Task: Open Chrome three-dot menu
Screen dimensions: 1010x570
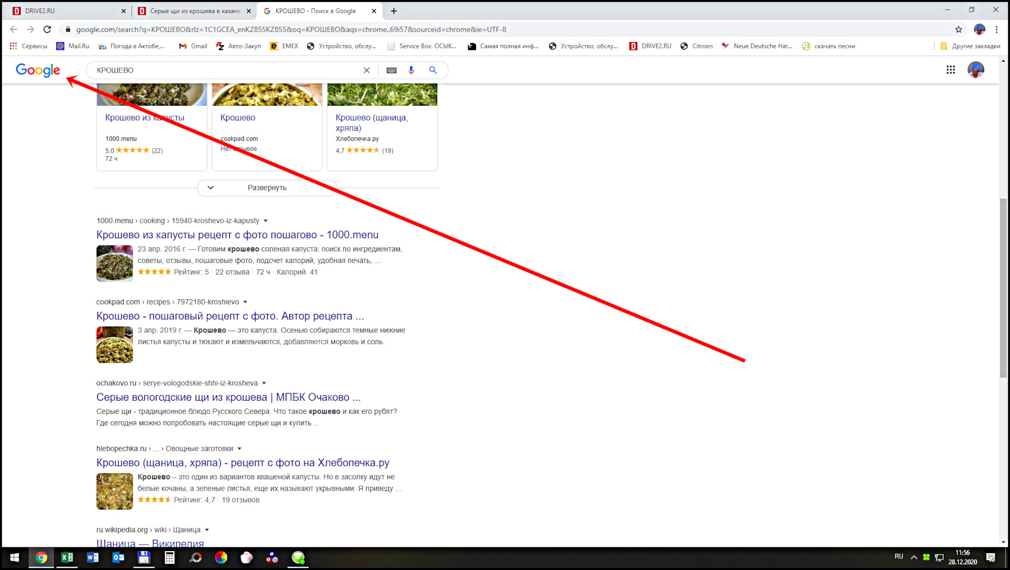Action: (x=996, y=29)
